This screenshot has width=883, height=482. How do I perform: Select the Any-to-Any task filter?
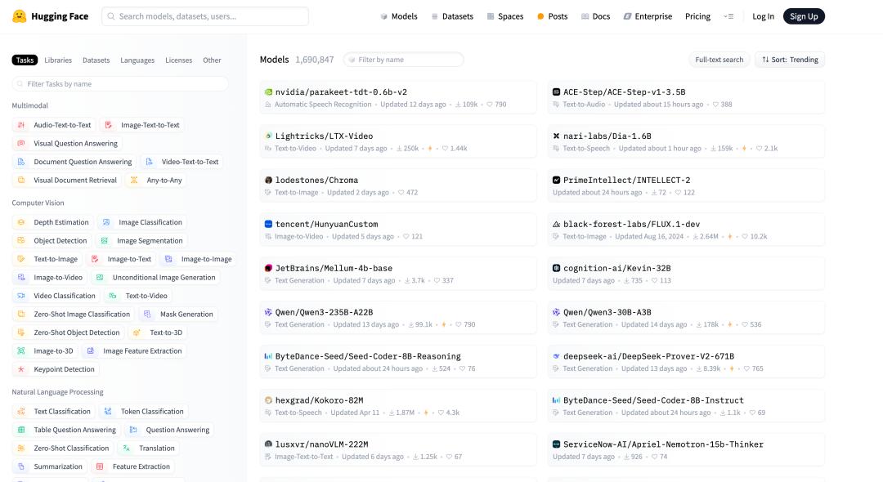(156, 181)
